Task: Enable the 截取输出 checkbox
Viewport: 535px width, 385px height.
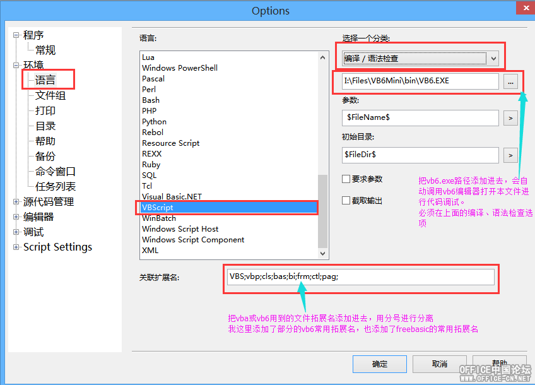Action: [x=346, y=200]
